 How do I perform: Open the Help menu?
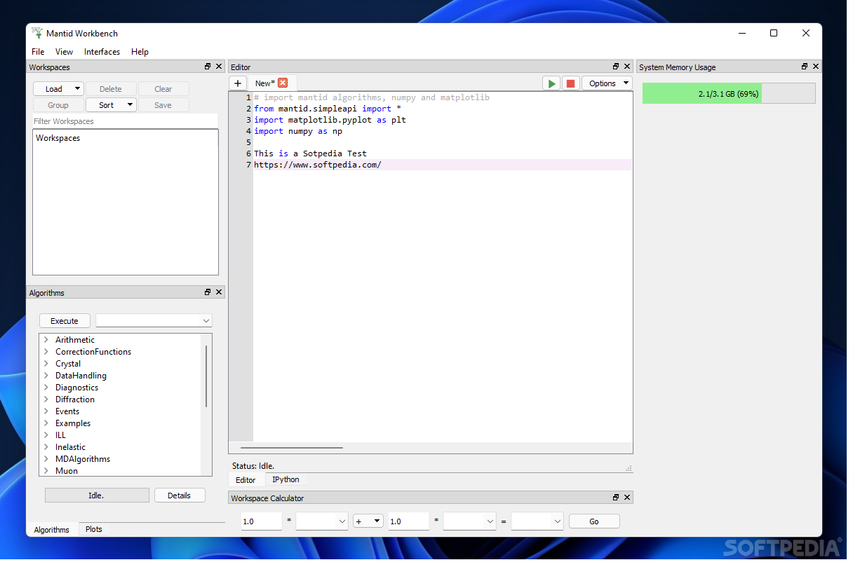(140, 52)
